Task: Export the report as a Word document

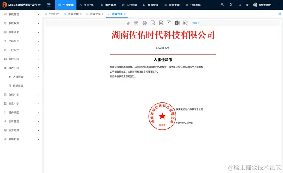Action: pyautogui.click(x=161, y=23)
